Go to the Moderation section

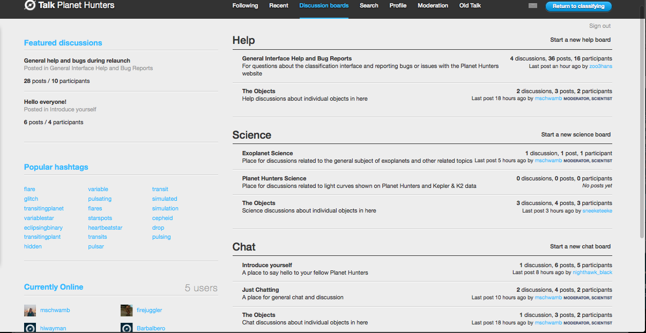(x=433, y=5)
